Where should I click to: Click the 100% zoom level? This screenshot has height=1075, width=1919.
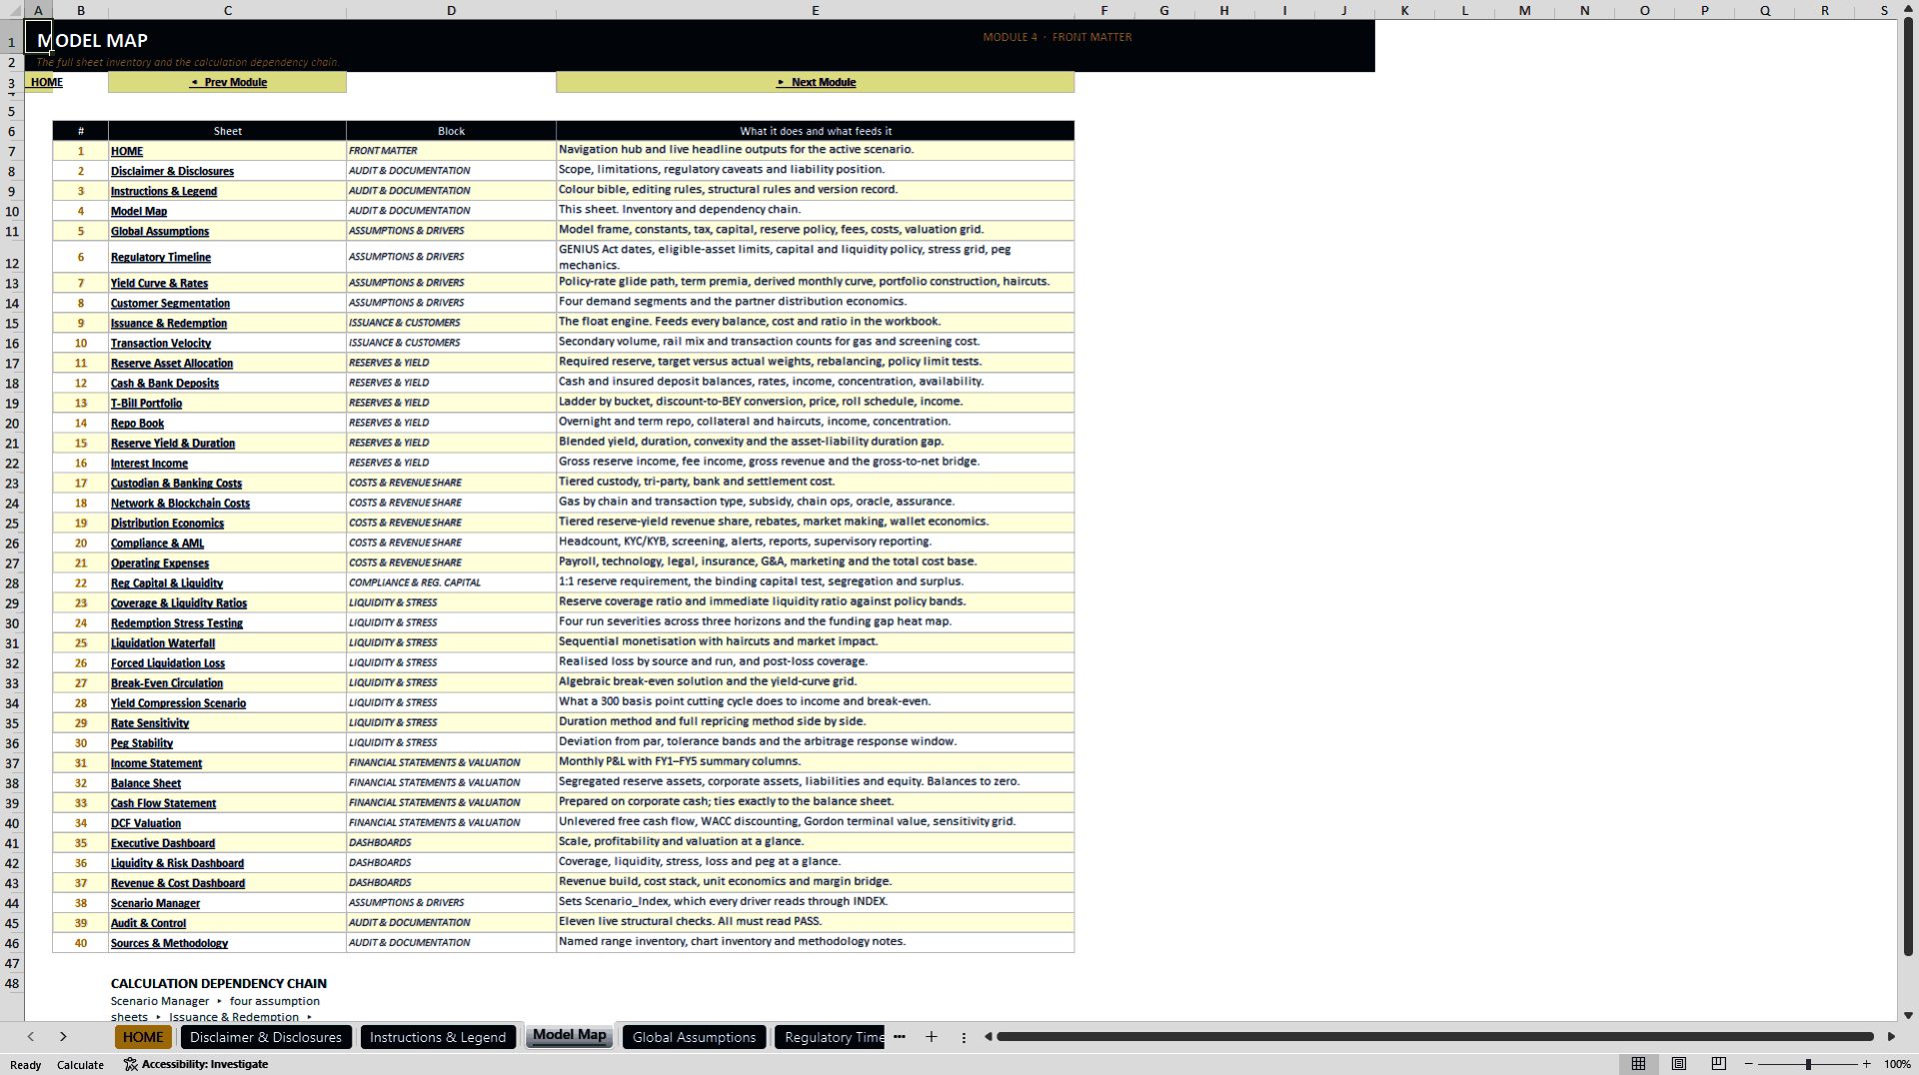click(1897, 1064)
